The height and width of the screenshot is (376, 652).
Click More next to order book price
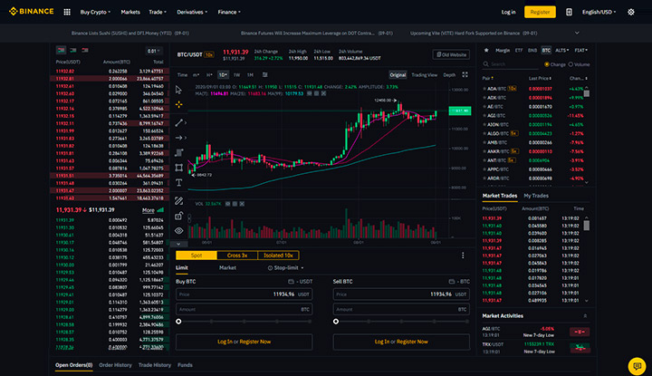(x=148, y=210)
